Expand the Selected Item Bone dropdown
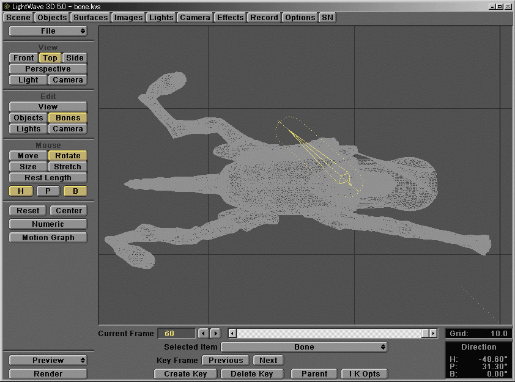Image resolution: width=515 pixels, height=382 pixels. [305, 347]
